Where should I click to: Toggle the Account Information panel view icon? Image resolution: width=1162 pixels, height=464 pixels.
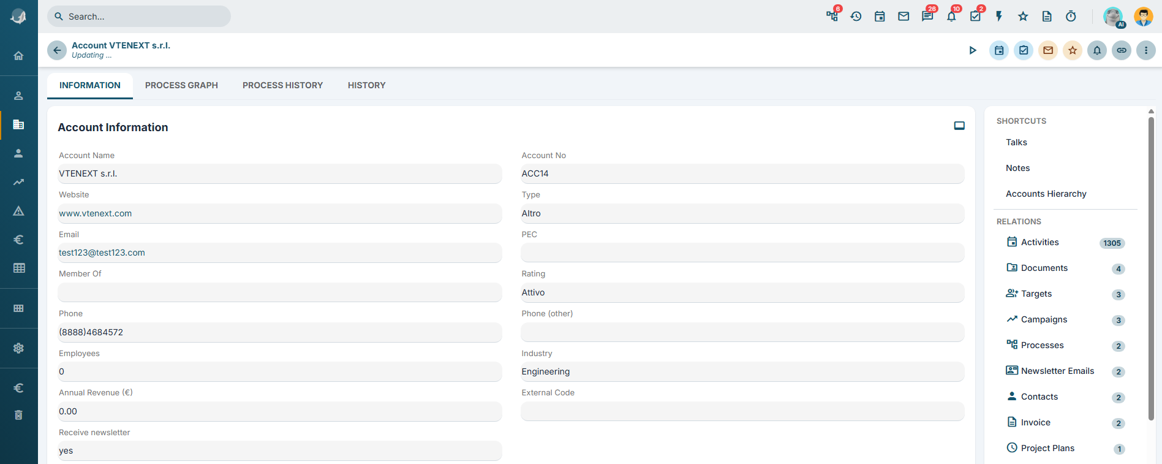coord(959,126)
